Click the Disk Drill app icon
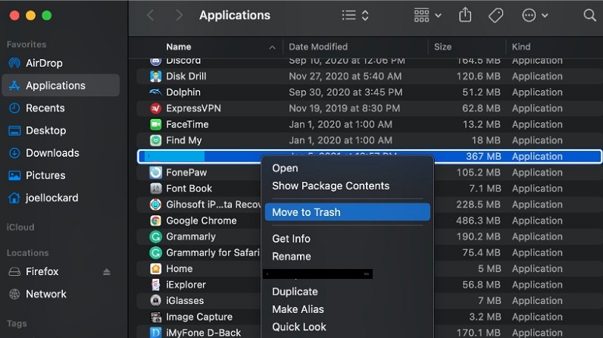The width and height of the screenshot is (603, 338). [x=155, y=76]
